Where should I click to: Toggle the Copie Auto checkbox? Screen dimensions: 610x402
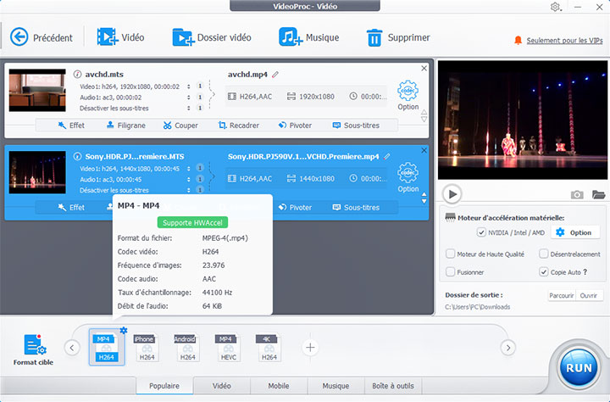(543, 272)
